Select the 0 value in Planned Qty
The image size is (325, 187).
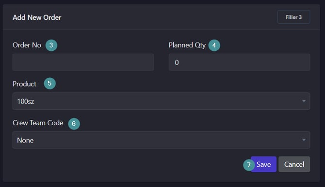click(177, 62)
